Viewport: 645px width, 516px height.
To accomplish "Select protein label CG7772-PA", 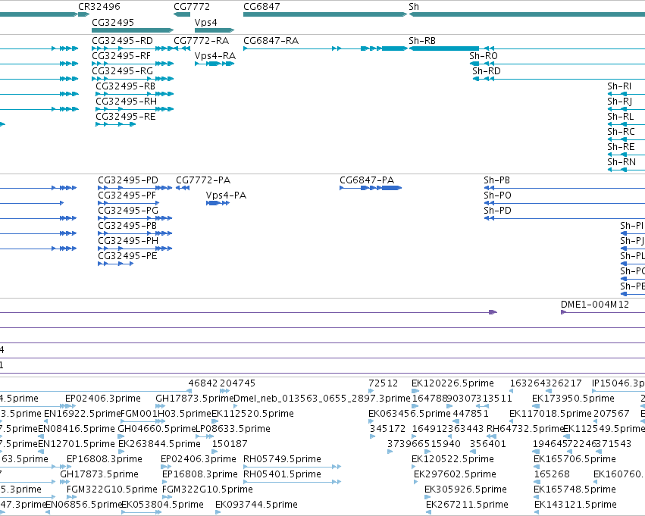I will (x=203, y=180).
